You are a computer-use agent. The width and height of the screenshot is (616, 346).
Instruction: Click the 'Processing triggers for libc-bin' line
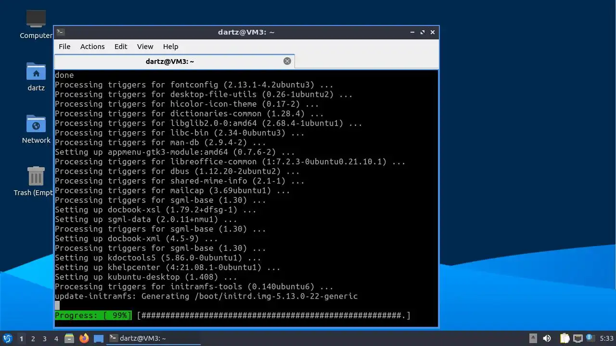[x=180, y=133]
